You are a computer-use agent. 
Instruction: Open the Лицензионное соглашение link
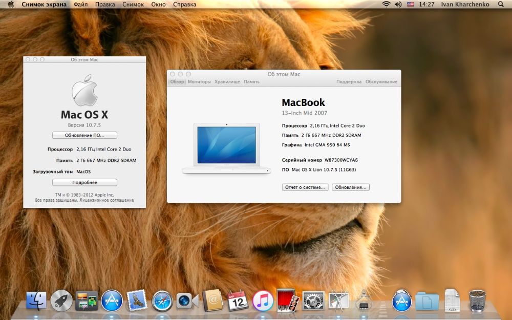[x=106, y=200]
